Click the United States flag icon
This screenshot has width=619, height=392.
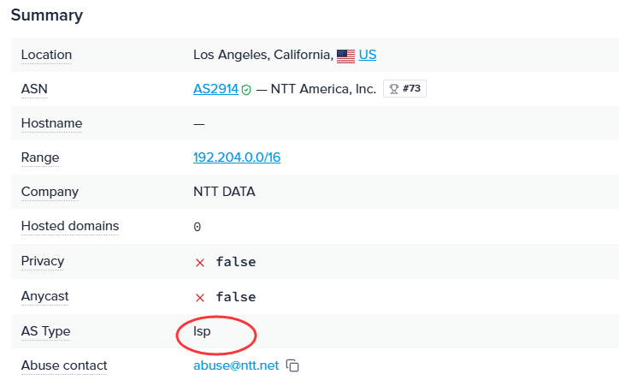(x=345, y=56)
